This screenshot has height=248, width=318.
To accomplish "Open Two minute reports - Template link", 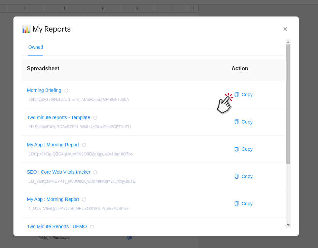I will 59,118.
